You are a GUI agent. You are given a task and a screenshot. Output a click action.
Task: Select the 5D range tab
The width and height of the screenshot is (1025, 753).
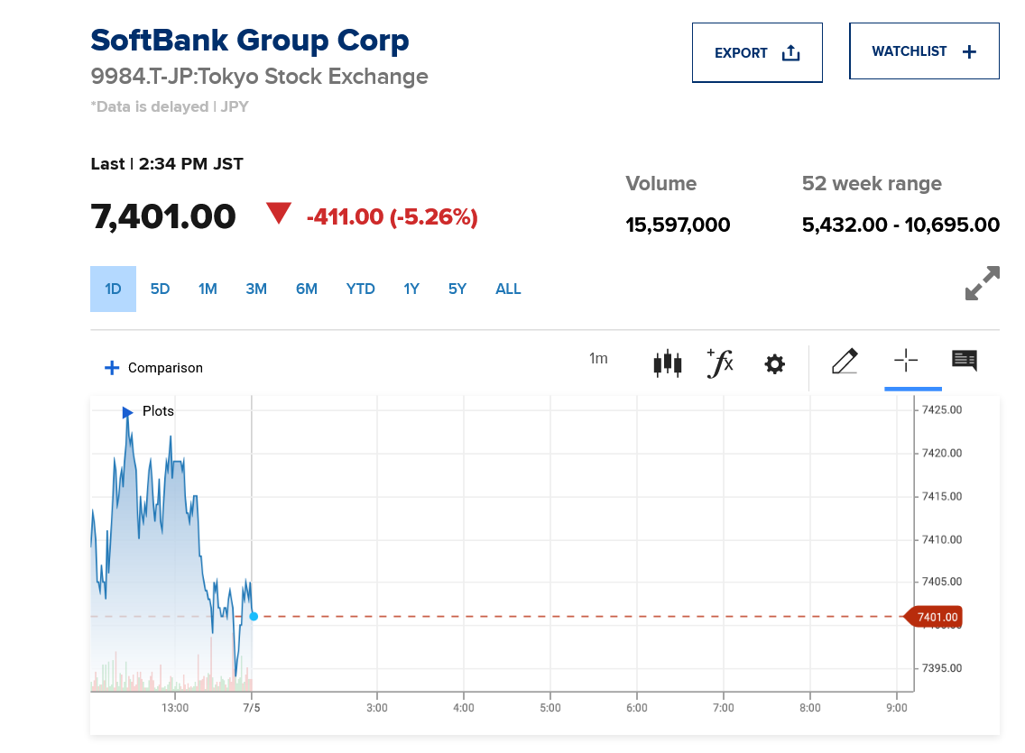pyautogui.click(x=160, y=289)
